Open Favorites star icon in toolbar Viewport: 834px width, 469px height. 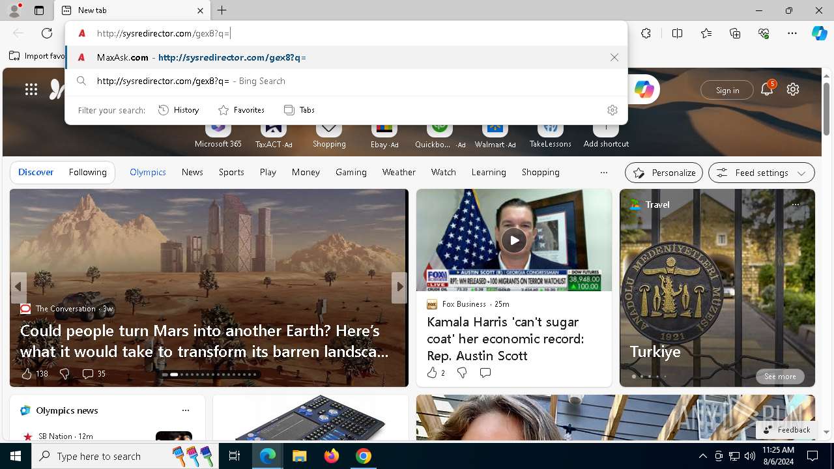click(706, 33)
